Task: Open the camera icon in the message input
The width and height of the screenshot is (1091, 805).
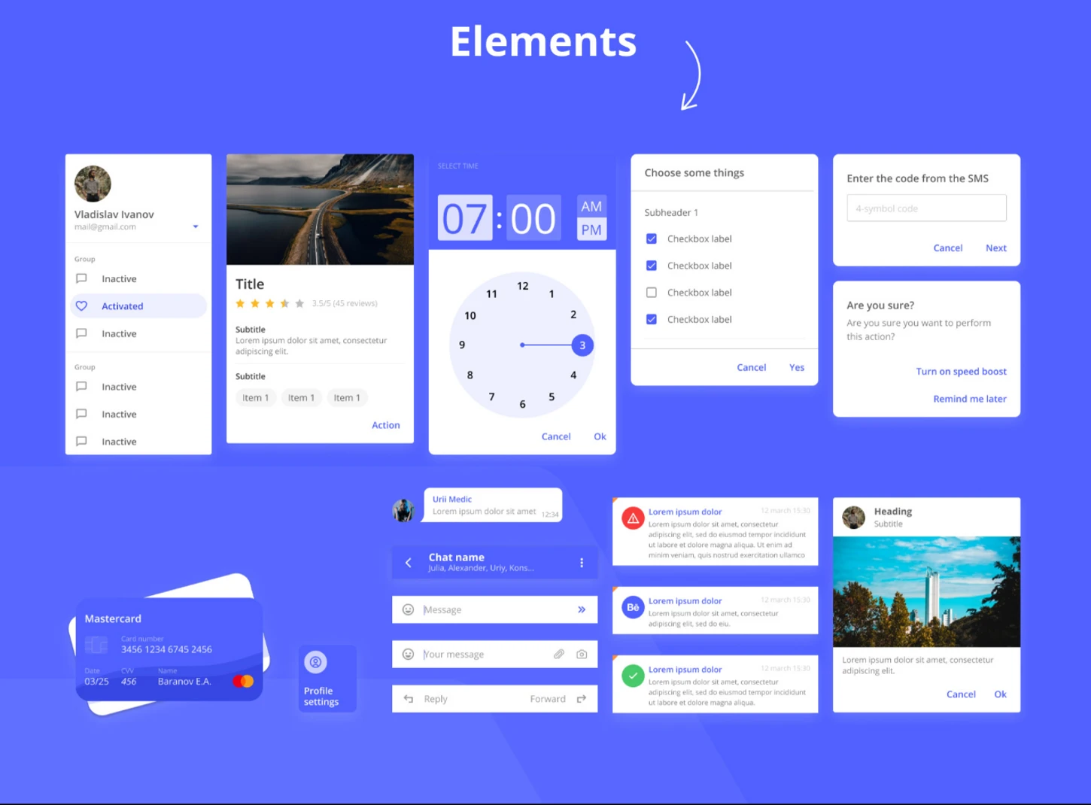Action: point(581,654)
